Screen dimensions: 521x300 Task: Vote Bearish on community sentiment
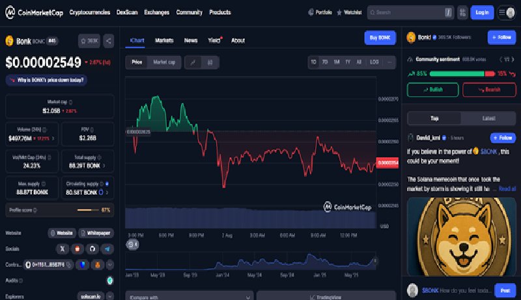coord(489,90)
